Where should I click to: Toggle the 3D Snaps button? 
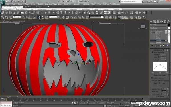[x=72, y=17]
